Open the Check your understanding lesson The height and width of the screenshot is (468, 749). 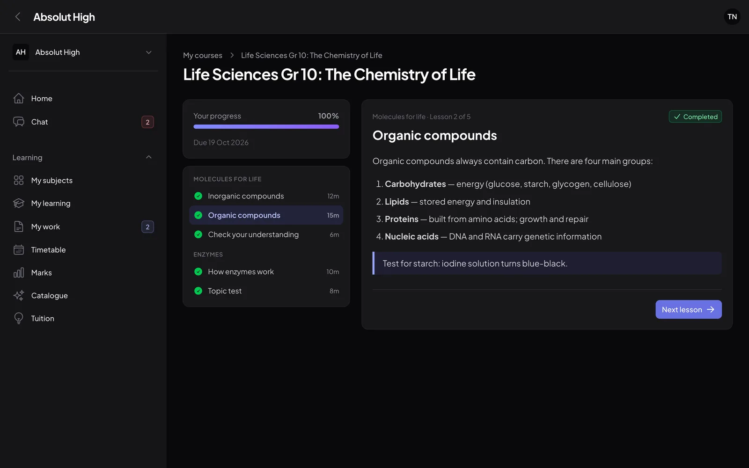click(x=266, y=234)
